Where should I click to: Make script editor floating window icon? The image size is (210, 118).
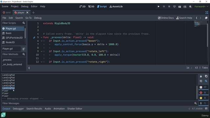click(206, 18)
